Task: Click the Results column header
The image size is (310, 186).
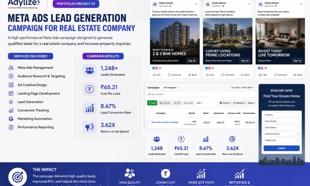Action: [x=191, y=113]
